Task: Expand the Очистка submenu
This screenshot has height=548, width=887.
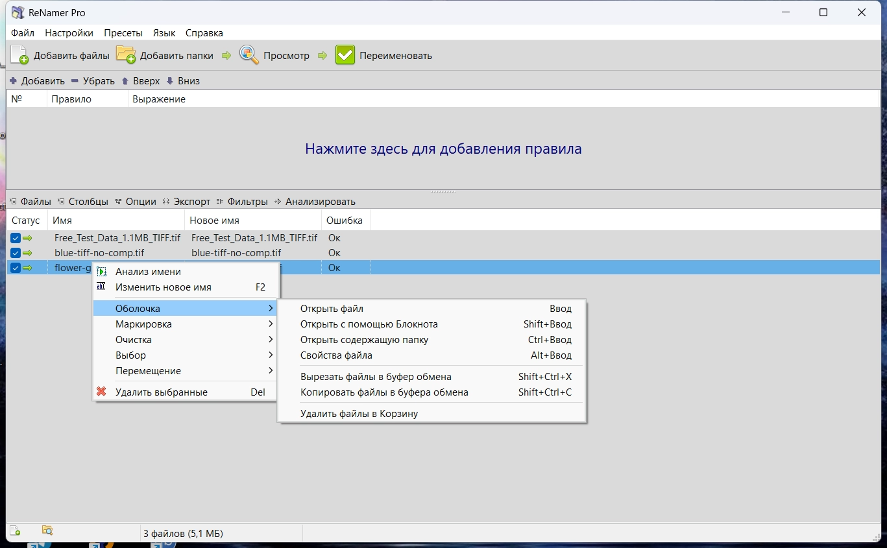Action: pos(186,340)
